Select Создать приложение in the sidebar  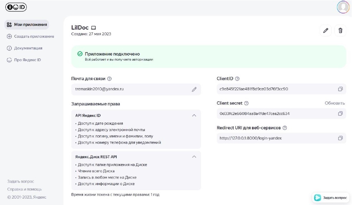coord(30,36)
